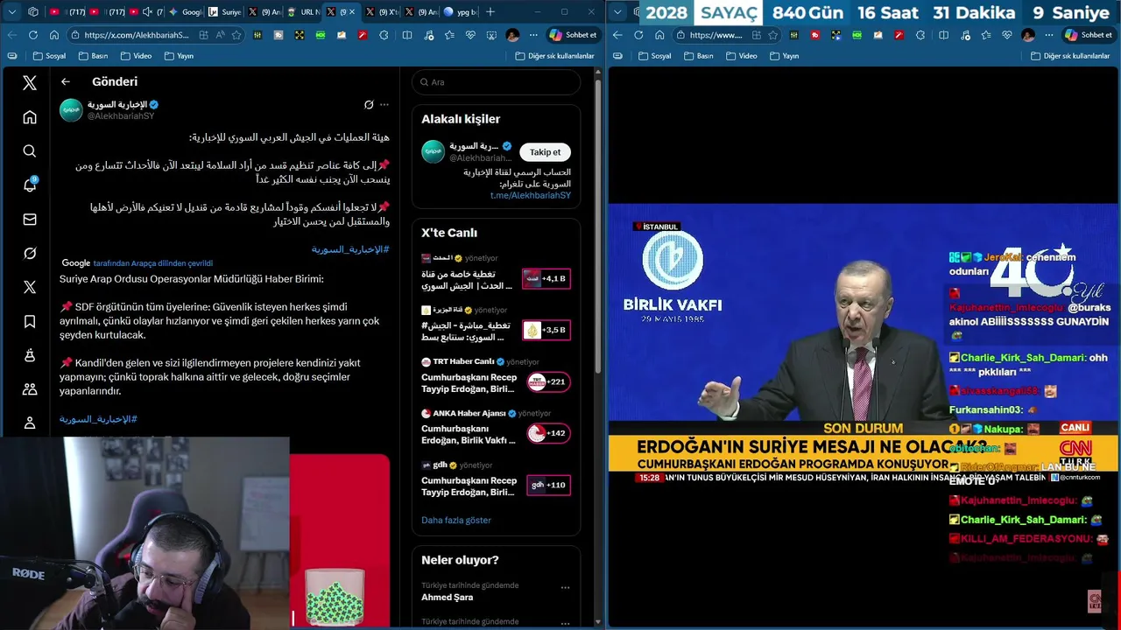1121x630 pixels.
Task: Open Grok from the X sidebar
Action: coord(30,253)
